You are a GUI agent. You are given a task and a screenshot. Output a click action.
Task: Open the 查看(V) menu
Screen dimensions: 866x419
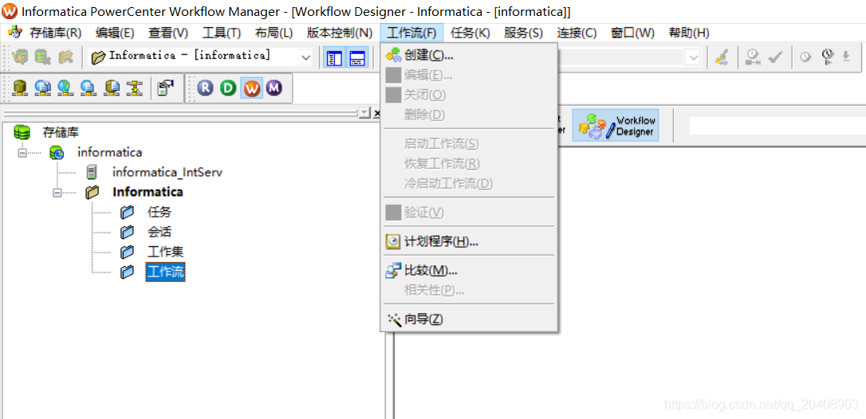pyautogui.click(x=168, y=33)
